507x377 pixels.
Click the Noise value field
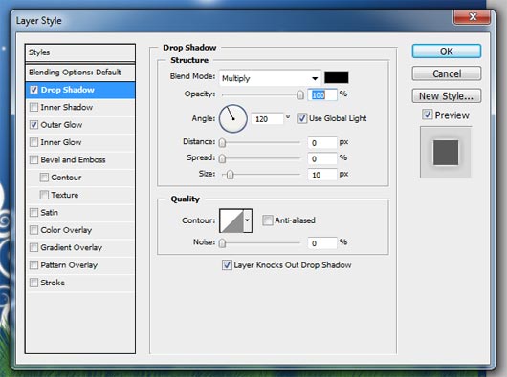pyautogui.click(x=322, y=242)
